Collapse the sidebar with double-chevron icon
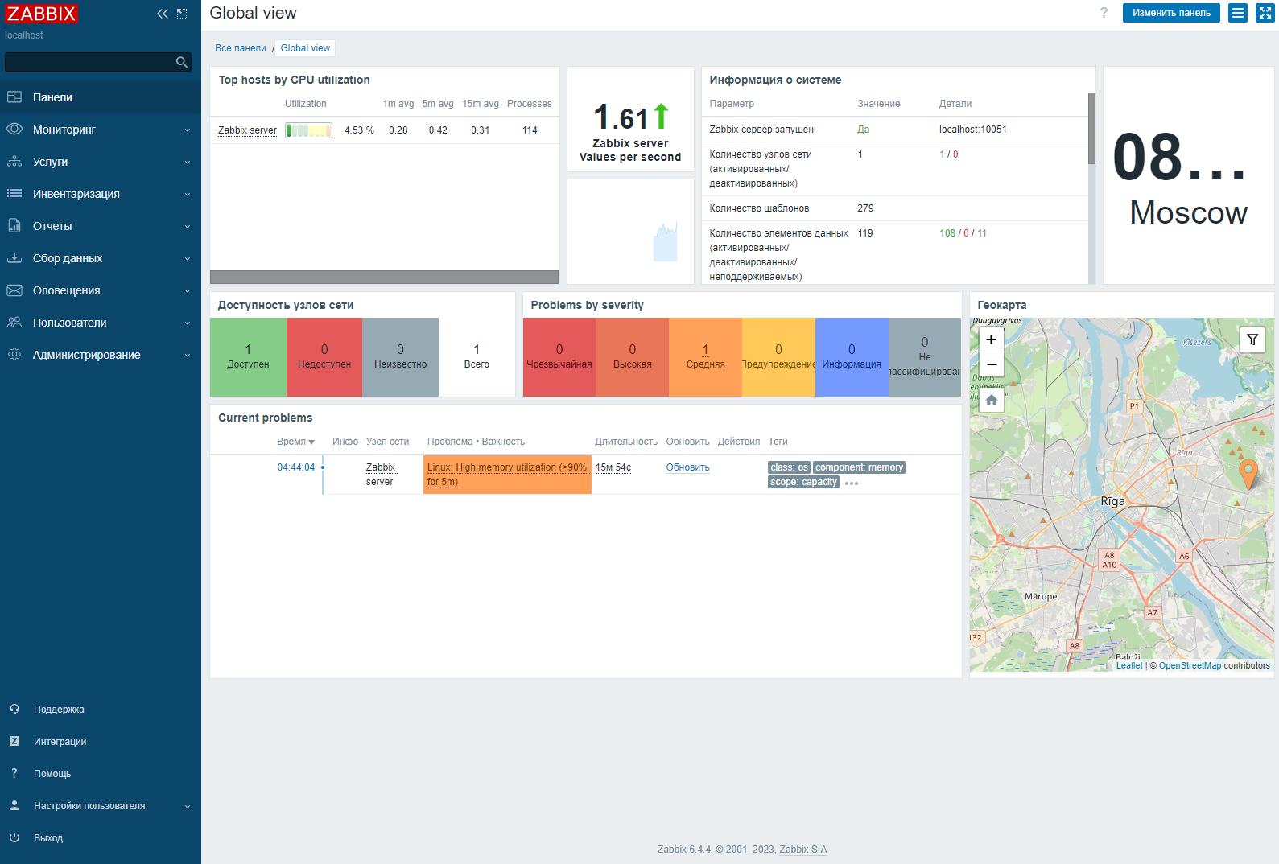Image resolution: width=1279 pixels, height=864 pixels. click(x=162, y=14)
